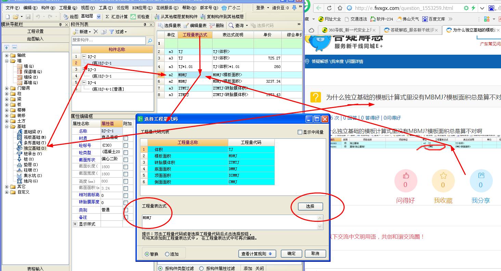Toggle 附加 checkbox for 砼标号 row
The height and width of the screenshot is (271, 501).
coord(126,145)
